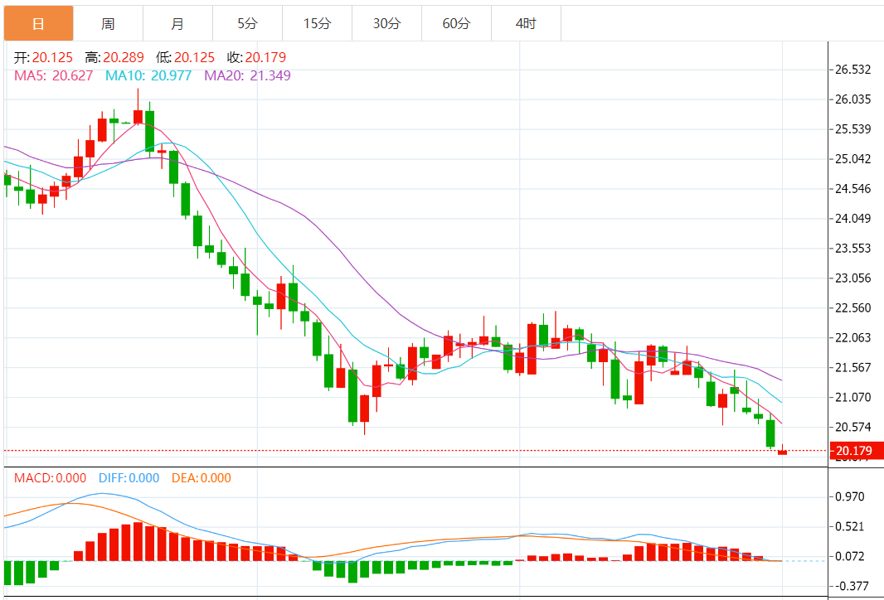Click the red 20.179 current price tag
Screen dimensions: 884x600
pyautogui.click(x=857, y=451)
